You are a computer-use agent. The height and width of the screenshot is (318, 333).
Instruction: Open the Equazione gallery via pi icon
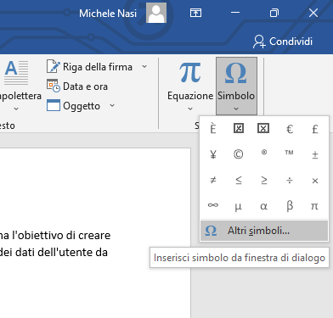(190, 73)
